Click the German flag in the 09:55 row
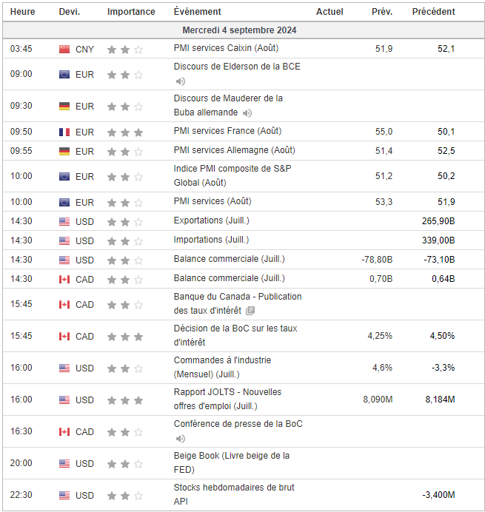485x512 pixels. point(64,152)
